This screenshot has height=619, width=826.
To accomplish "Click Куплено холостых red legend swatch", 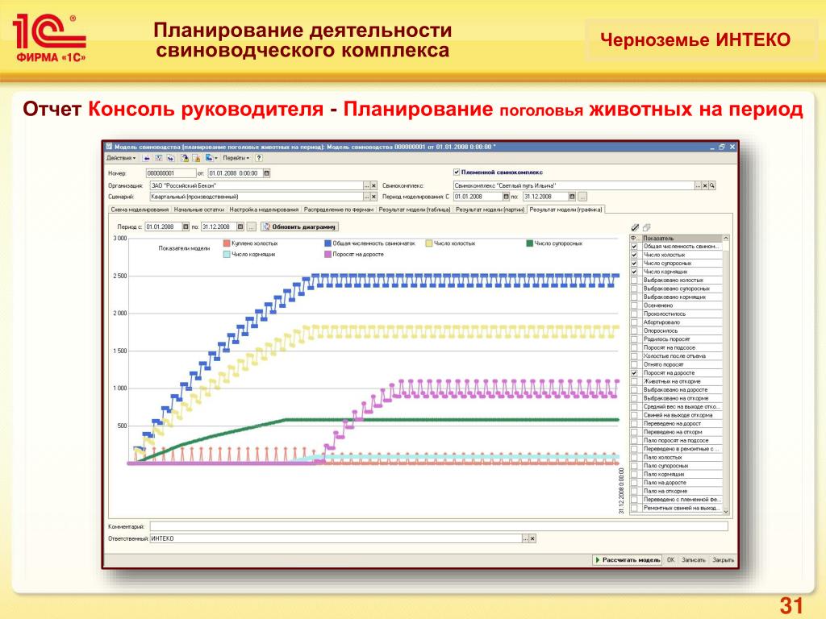I will [x=227, y=243].
